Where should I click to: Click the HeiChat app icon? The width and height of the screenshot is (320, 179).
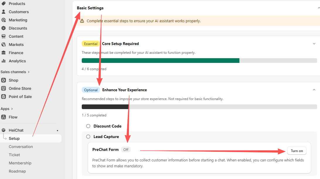(4, 130)
